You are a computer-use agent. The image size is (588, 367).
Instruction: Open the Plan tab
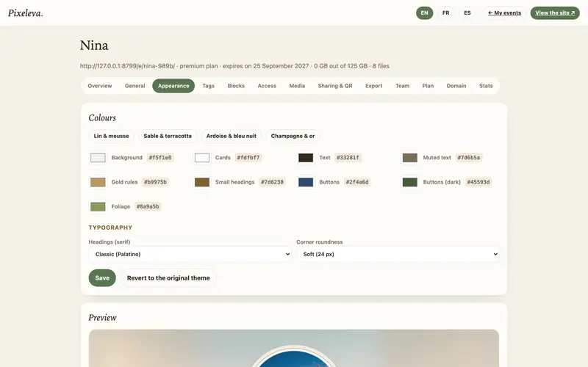pyautogui.click(x=428, y=86)
